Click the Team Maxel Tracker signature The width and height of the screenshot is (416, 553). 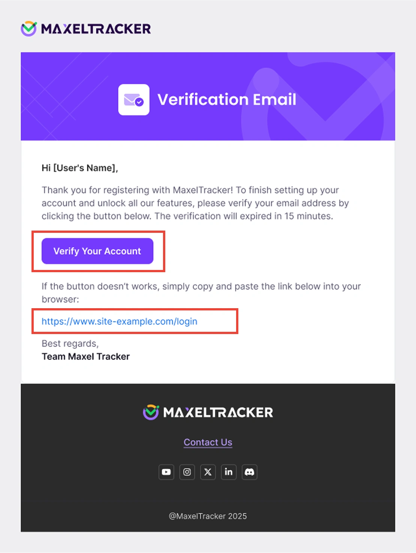(86, 357)
